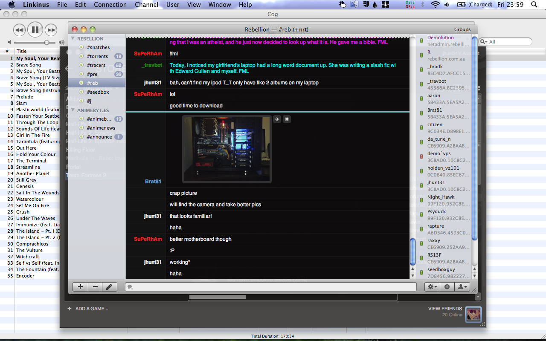
Task: Click the system volume menu bar icon
Action: click(x=447, y=5)
